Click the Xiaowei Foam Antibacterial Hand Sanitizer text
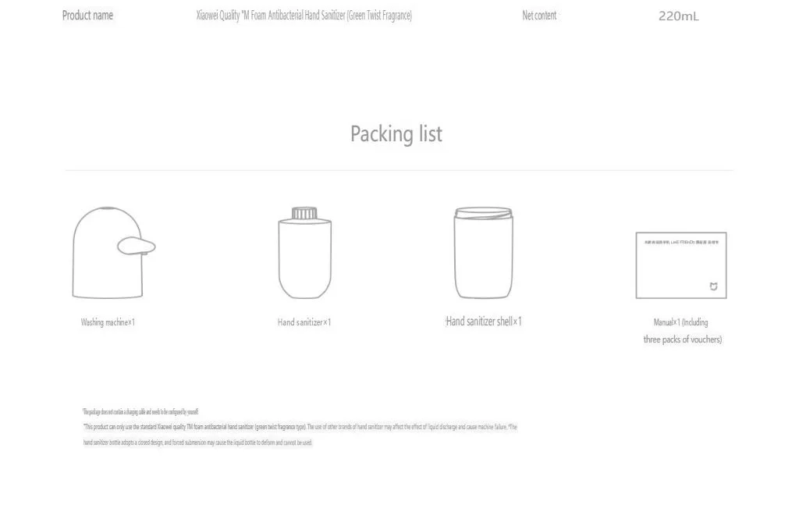Screen dimensions: 799x508 point(304,16)
